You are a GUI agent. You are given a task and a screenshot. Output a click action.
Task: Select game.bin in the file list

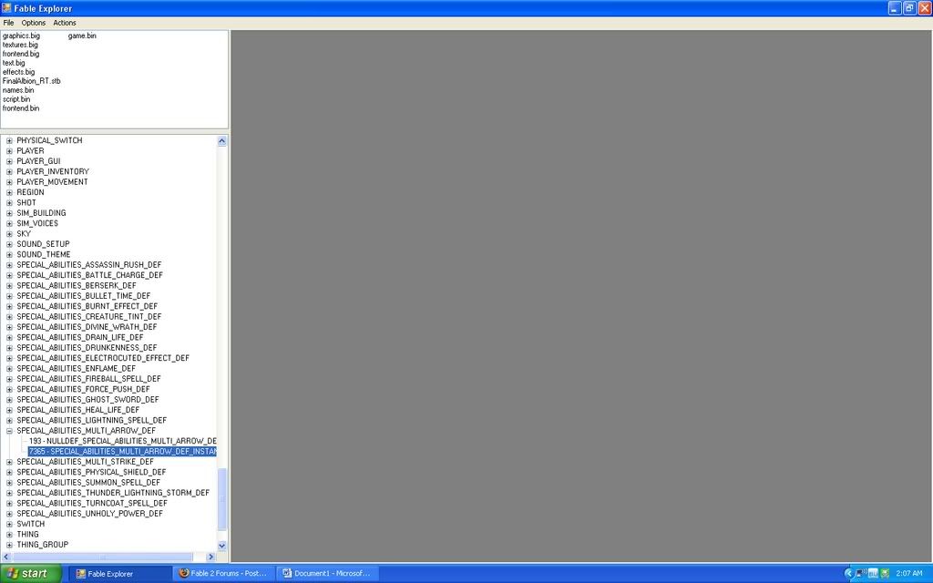tap(82, 36)
